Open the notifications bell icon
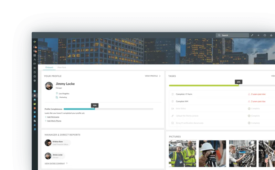Screen dimensions: 275x170 (271, 35)
